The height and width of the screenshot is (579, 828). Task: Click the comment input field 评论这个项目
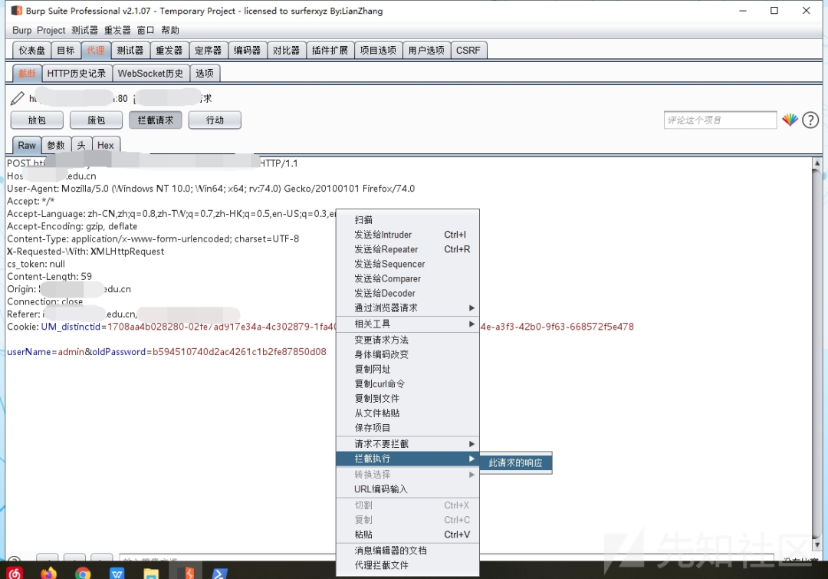720,120
